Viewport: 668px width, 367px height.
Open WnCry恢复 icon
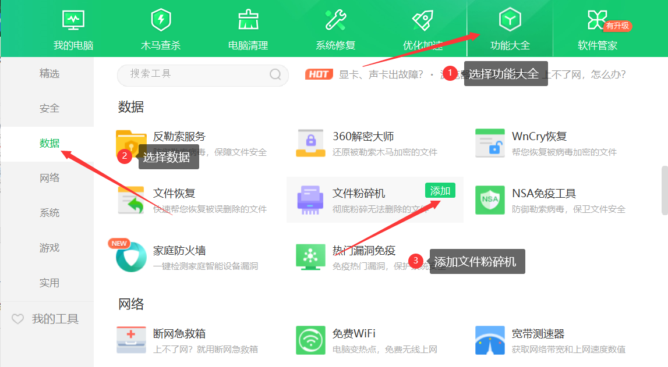(x=490, y=143)
